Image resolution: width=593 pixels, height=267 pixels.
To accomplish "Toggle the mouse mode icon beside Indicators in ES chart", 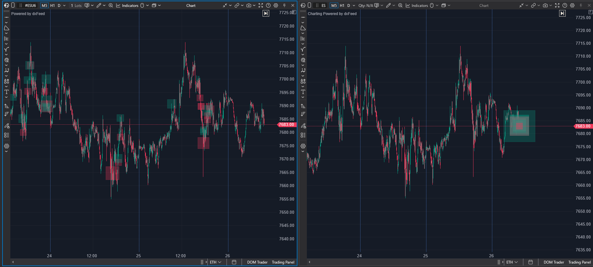I will click(x=432, y=5).
